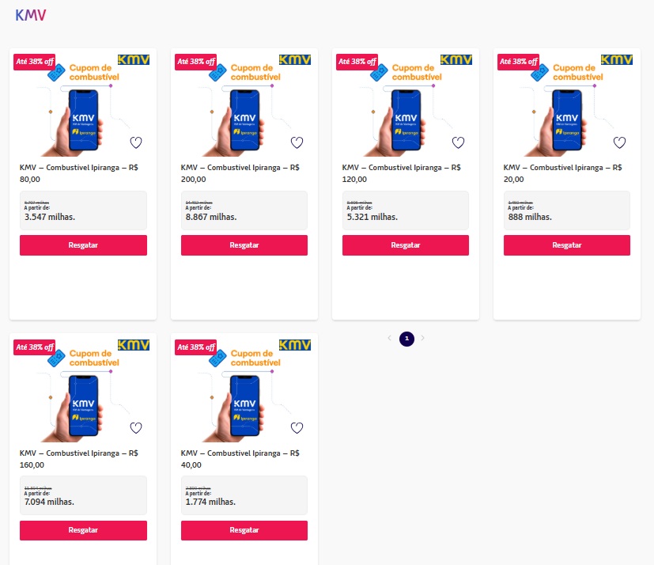Select page 1 in pagination

[406, 338]
